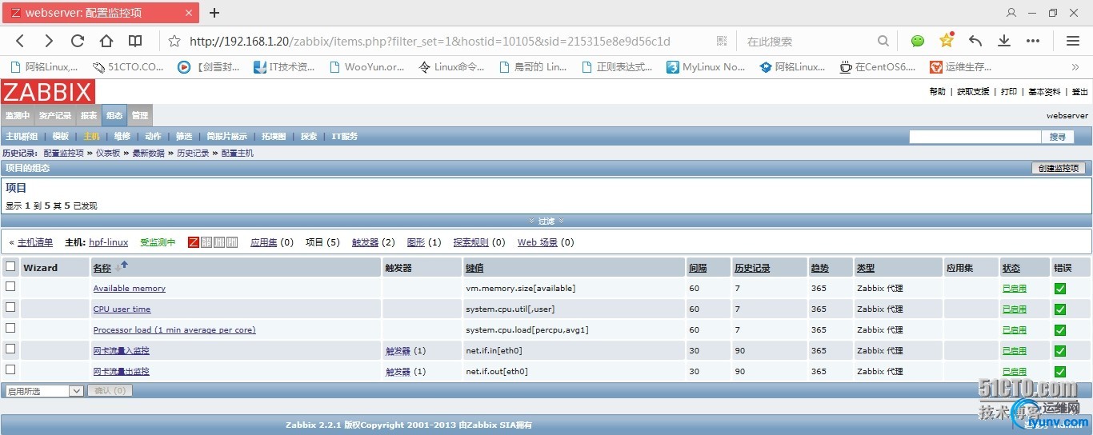The width and height of the screenshot is (1093, 435).
Task: Tick the select-all checkbox in table header
Action: (10, 266)
